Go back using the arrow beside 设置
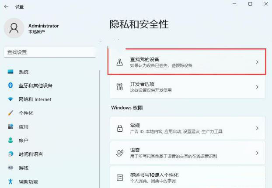The image size is (272, 188). pyautogui.click(x=6, y=7)
